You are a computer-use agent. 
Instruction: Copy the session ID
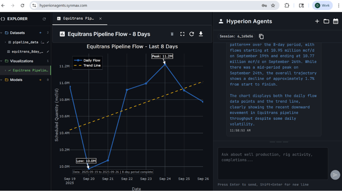[x=261, y=37]
